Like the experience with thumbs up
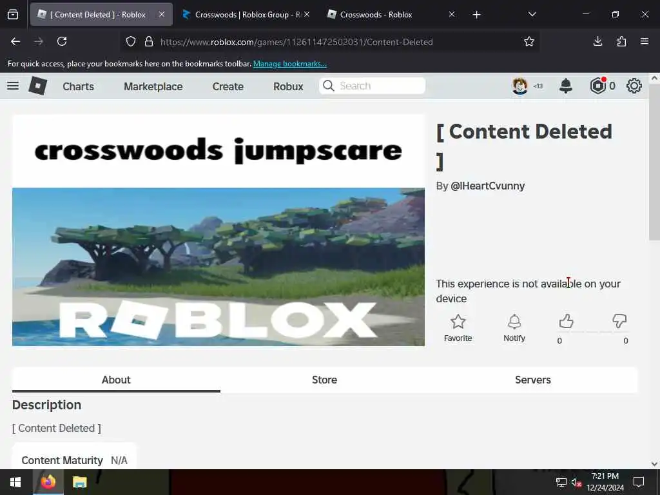This screenshot has height=495, width=660. [x=566, y=322]
